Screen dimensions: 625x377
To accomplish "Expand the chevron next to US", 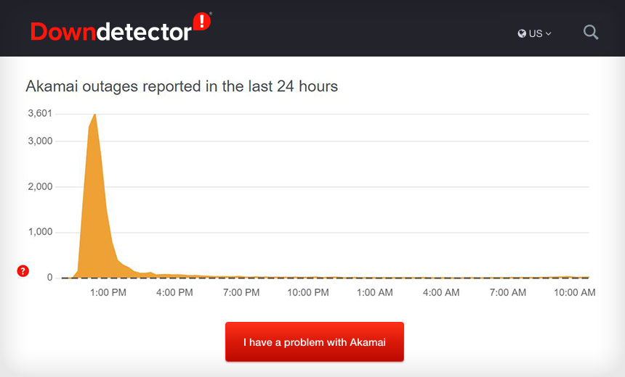I will tap(549, 34).
